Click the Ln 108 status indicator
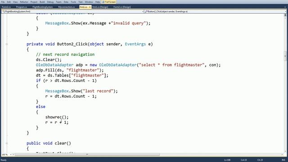288x162 pixels. [227, 160]
